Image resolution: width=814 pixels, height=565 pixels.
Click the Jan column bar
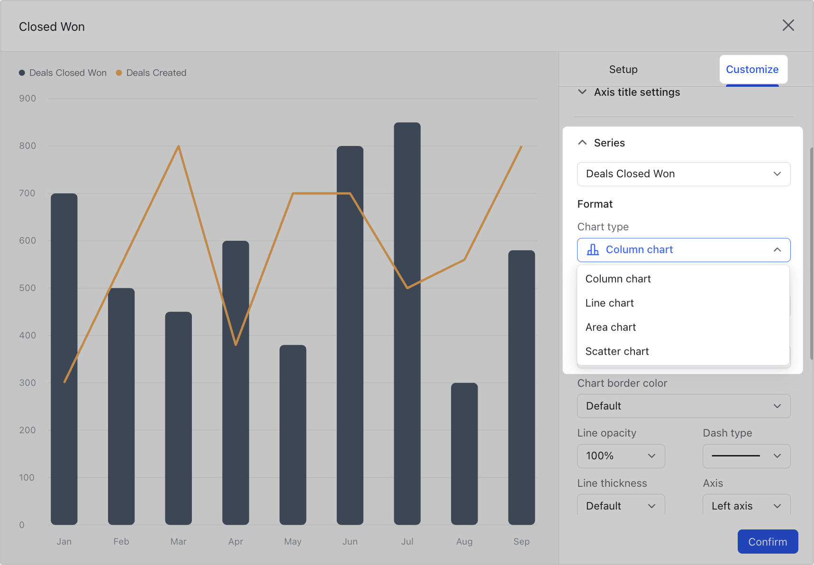pos(64,359)
